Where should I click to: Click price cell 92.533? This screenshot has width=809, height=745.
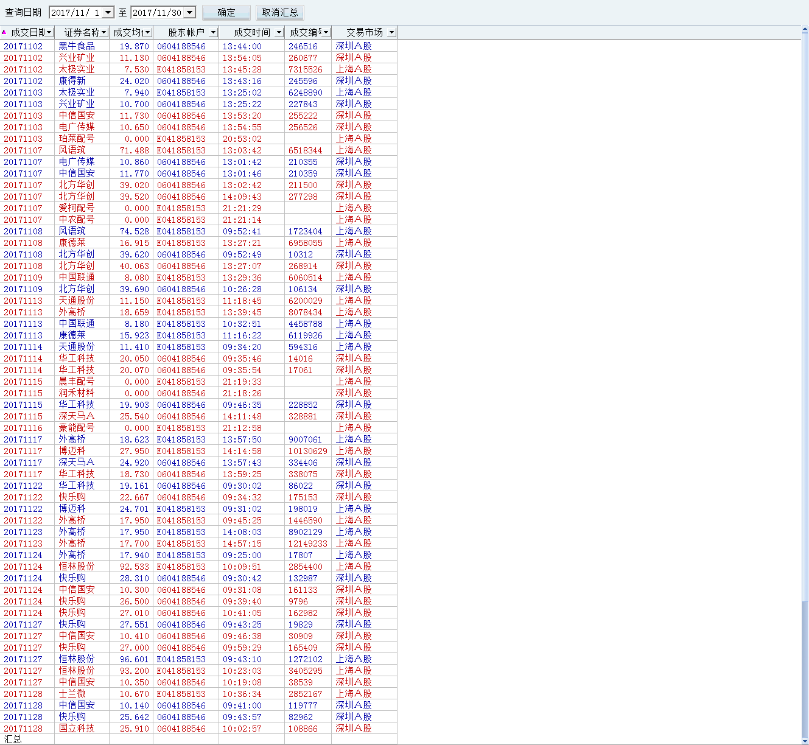134,567
